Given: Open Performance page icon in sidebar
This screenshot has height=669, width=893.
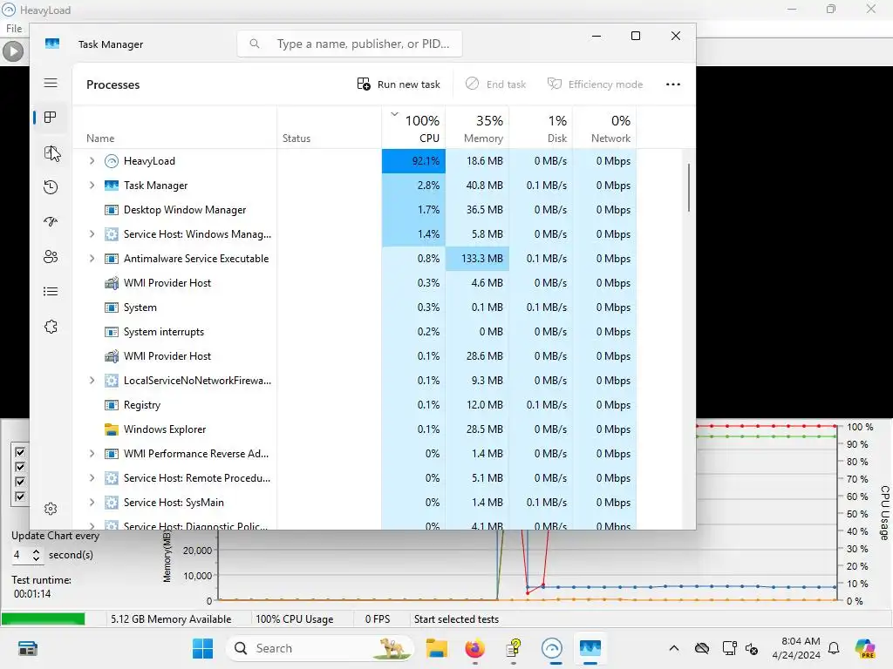Looking at the screenshot, I should coord(51,152).
